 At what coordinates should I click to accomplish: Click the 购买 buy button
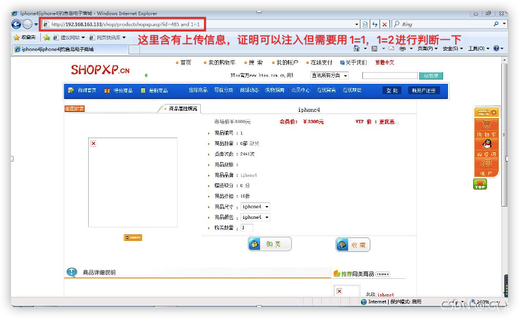[x=269, y=244]
